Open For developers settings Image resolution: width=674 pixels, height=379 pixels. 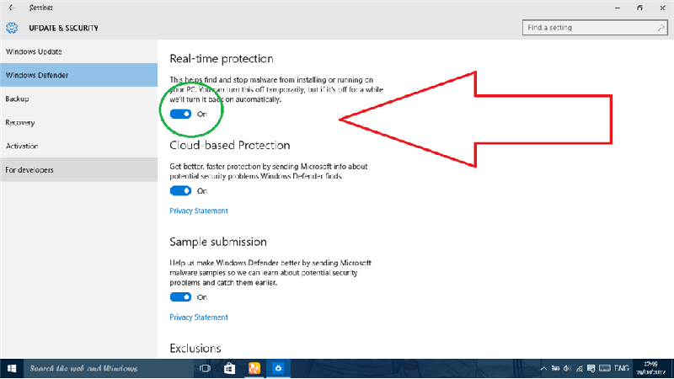(x=78, y=170)
